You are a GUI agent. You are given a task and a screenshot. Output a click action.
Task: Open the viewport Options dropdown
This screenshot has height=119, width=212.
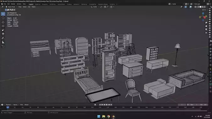[204, 10]
